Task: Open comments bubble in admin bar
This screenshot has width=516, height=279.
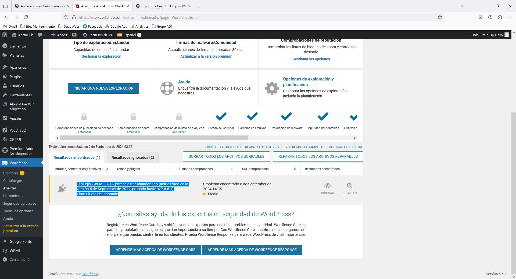Action: point(40,35)
